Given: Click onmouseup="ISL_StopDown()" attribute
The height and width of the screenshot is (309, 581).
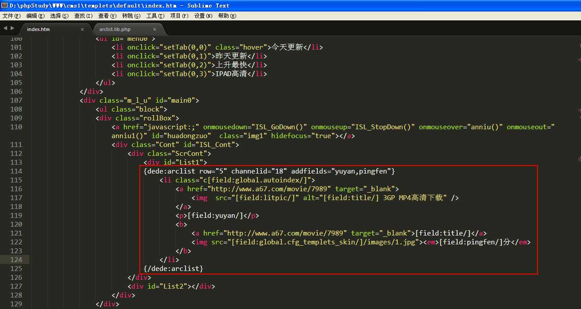Looking at the screenshot, I should (363, 127).
